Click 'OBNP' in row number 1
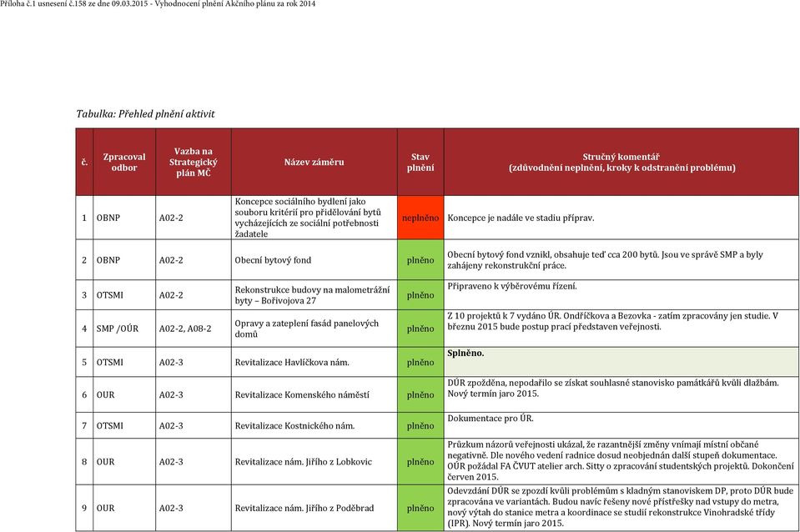The width and height of the screenshot is (800, 532). coord(108,218)
